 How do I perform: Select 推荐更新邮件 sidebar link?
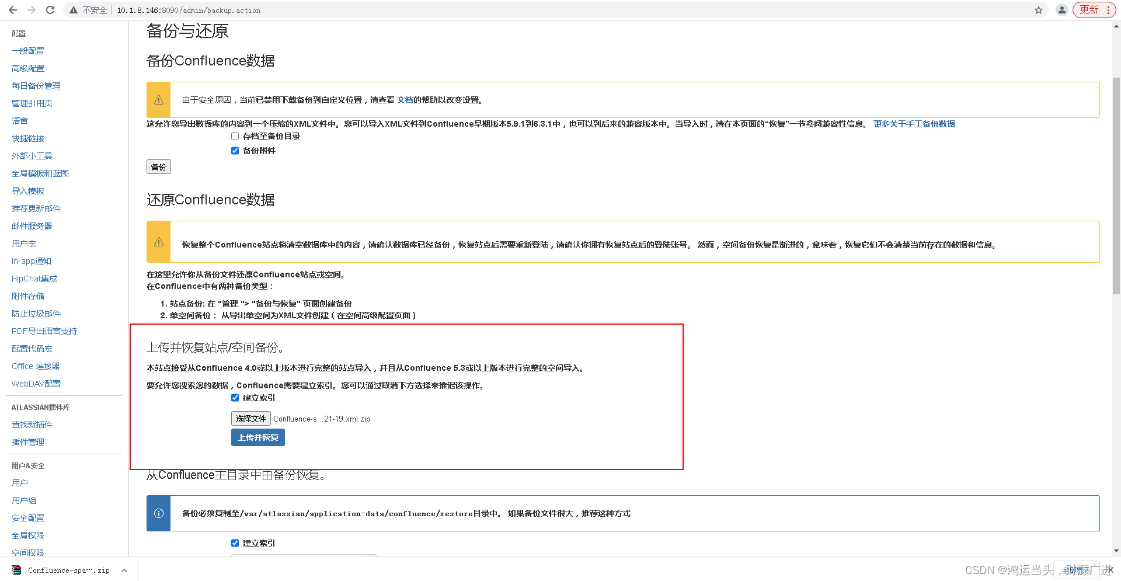pos(36,208)
